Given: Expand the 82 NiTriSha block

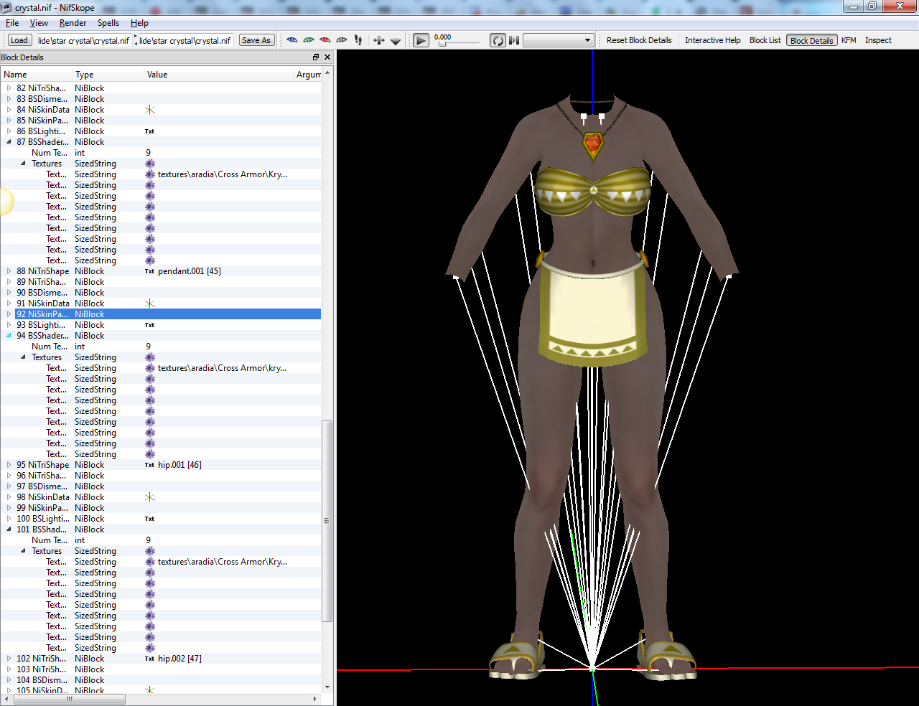Looking at the screenshot, I should pos(9,88).
